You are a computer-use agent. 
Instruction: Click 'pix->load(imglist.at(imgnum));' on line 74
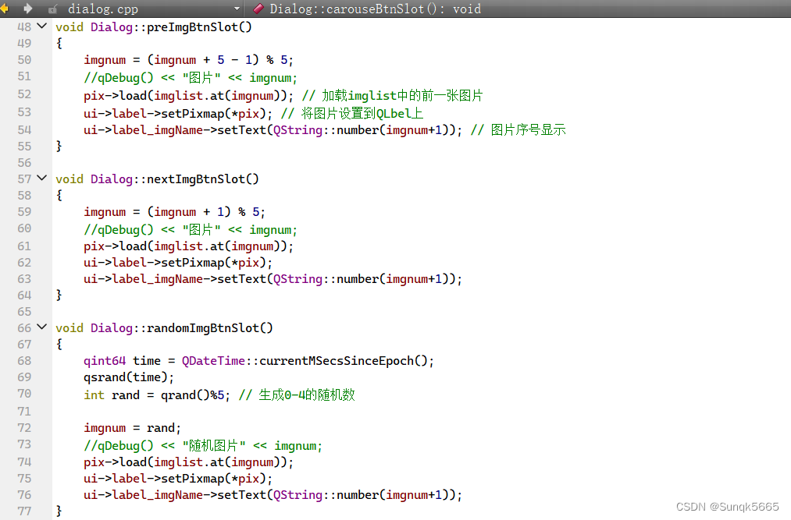[189, 462]
